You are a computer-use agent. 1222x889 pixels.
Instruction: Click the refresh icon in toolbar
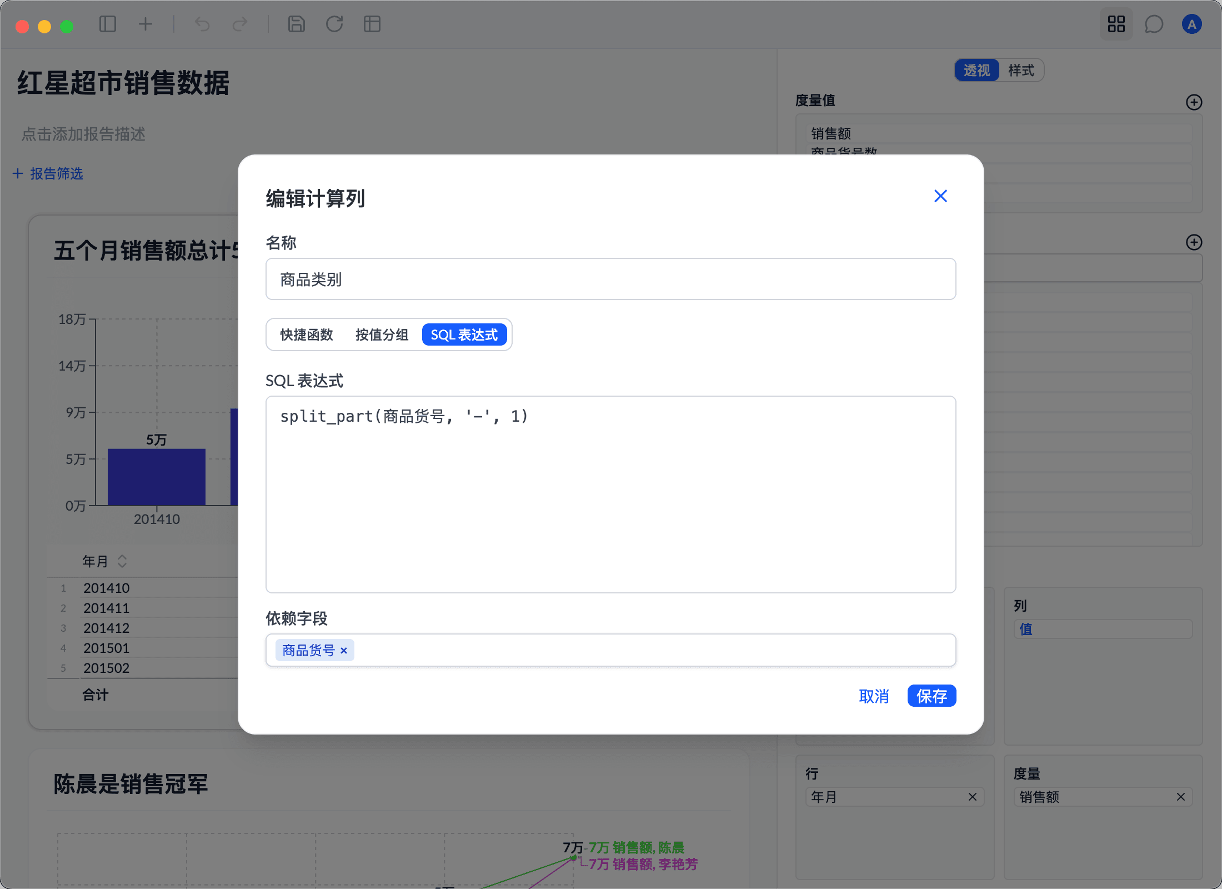[334, 24]
